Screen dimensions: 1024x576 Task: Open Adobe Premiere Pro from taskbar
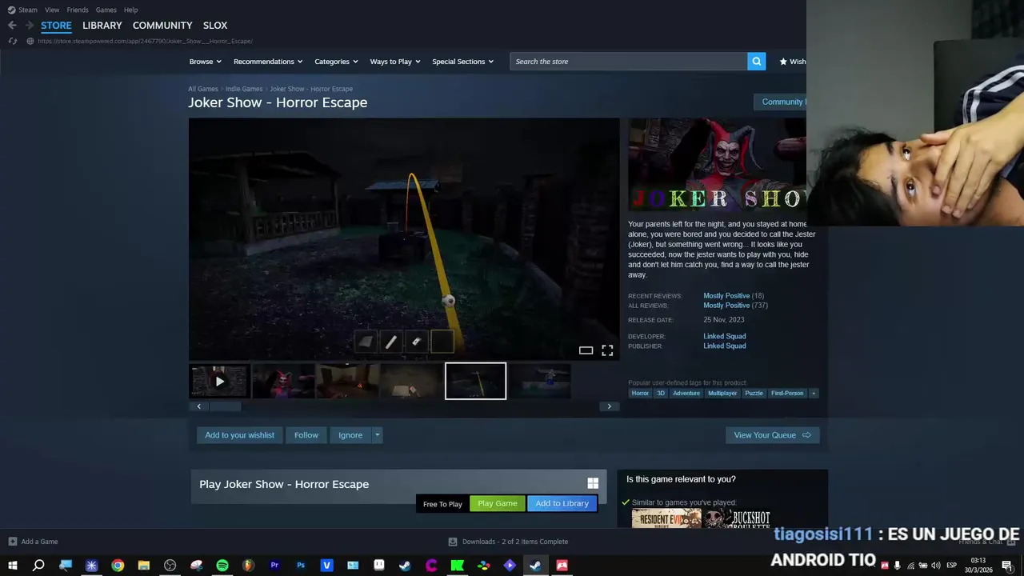[274, 566]
